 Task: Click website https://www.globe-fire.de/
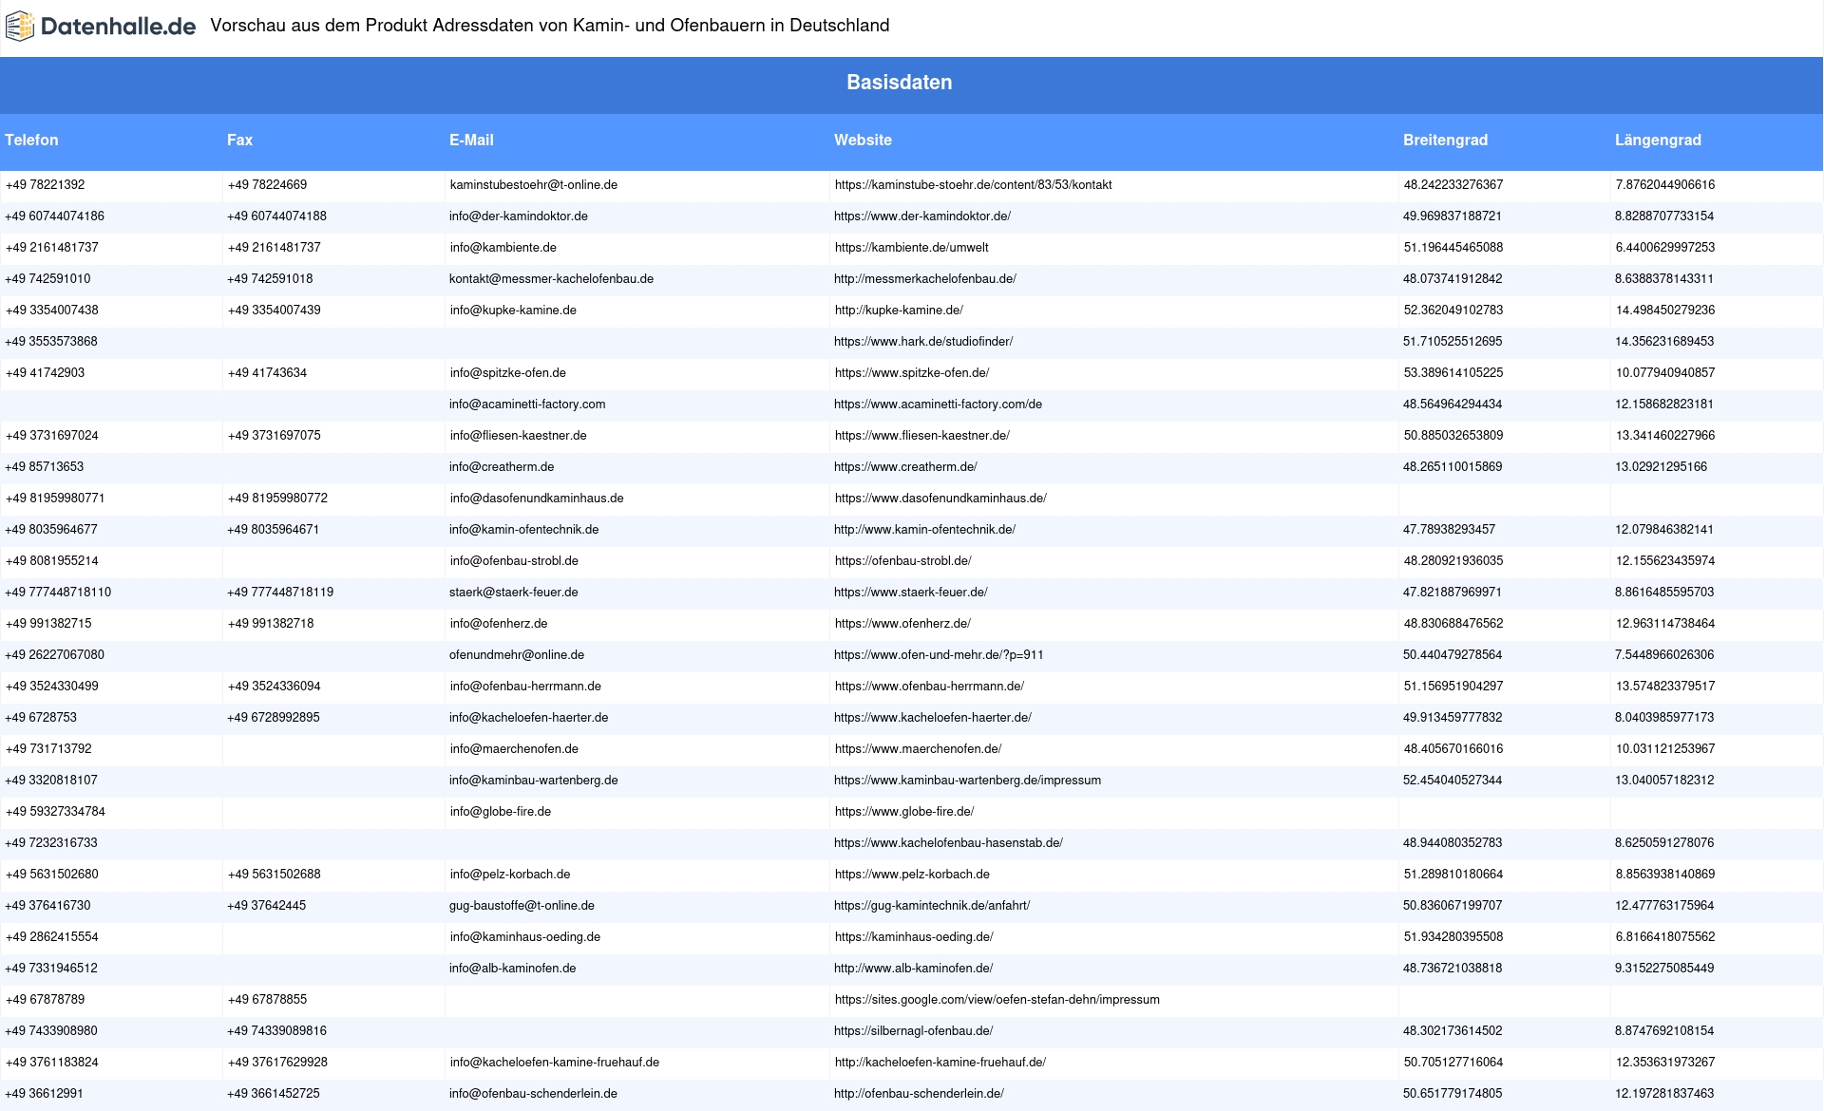tap(904, 812)
